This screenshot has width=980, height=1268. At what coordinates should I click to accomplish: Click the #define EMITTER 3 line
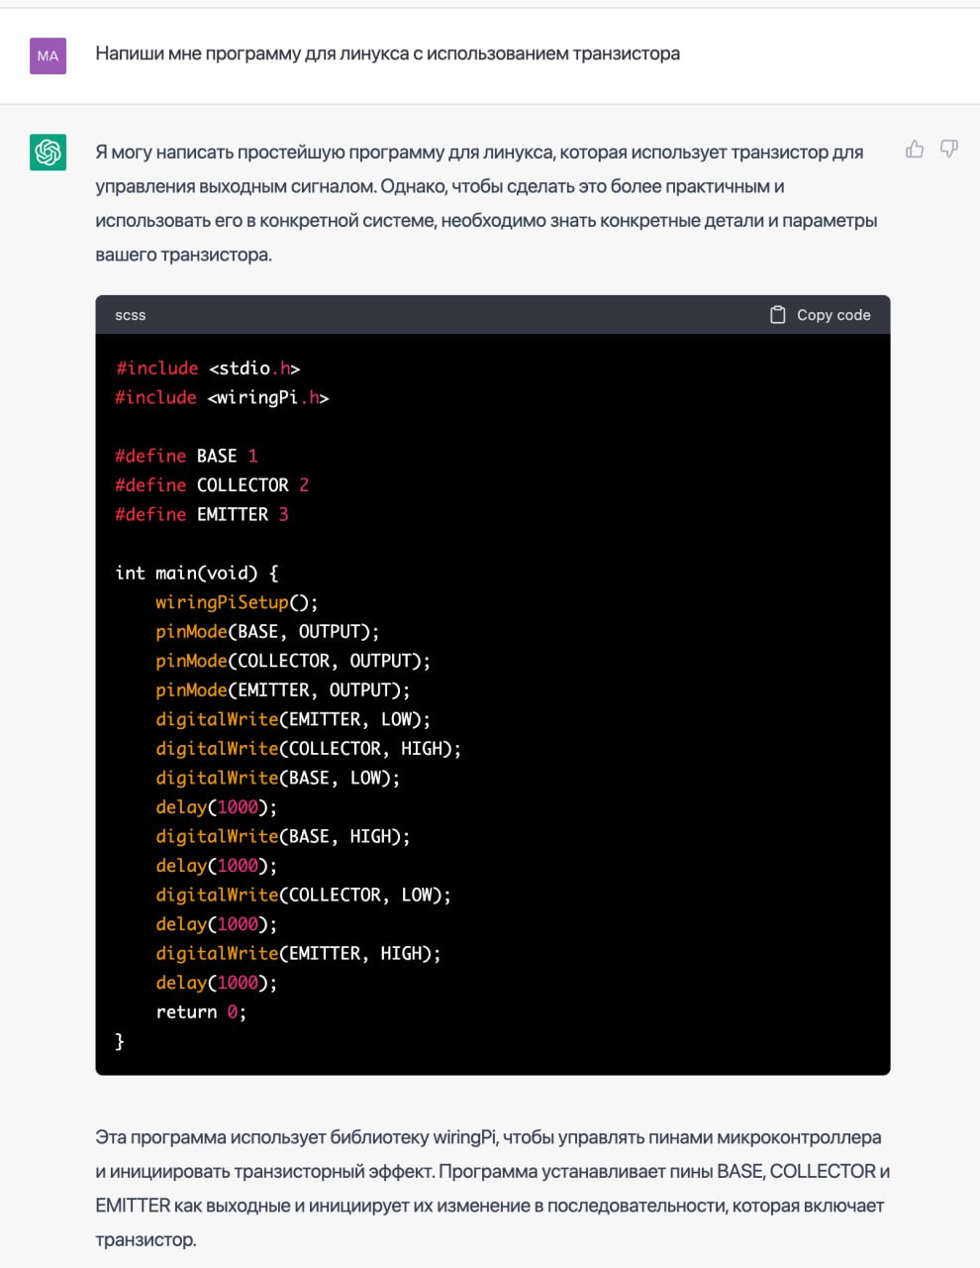[202, 514]
